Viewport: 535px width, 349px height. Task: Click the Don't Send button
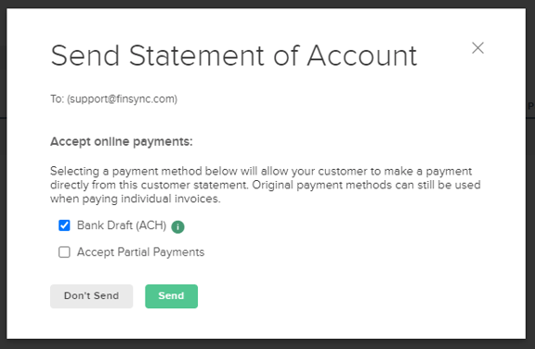click(x=91, y=296)
